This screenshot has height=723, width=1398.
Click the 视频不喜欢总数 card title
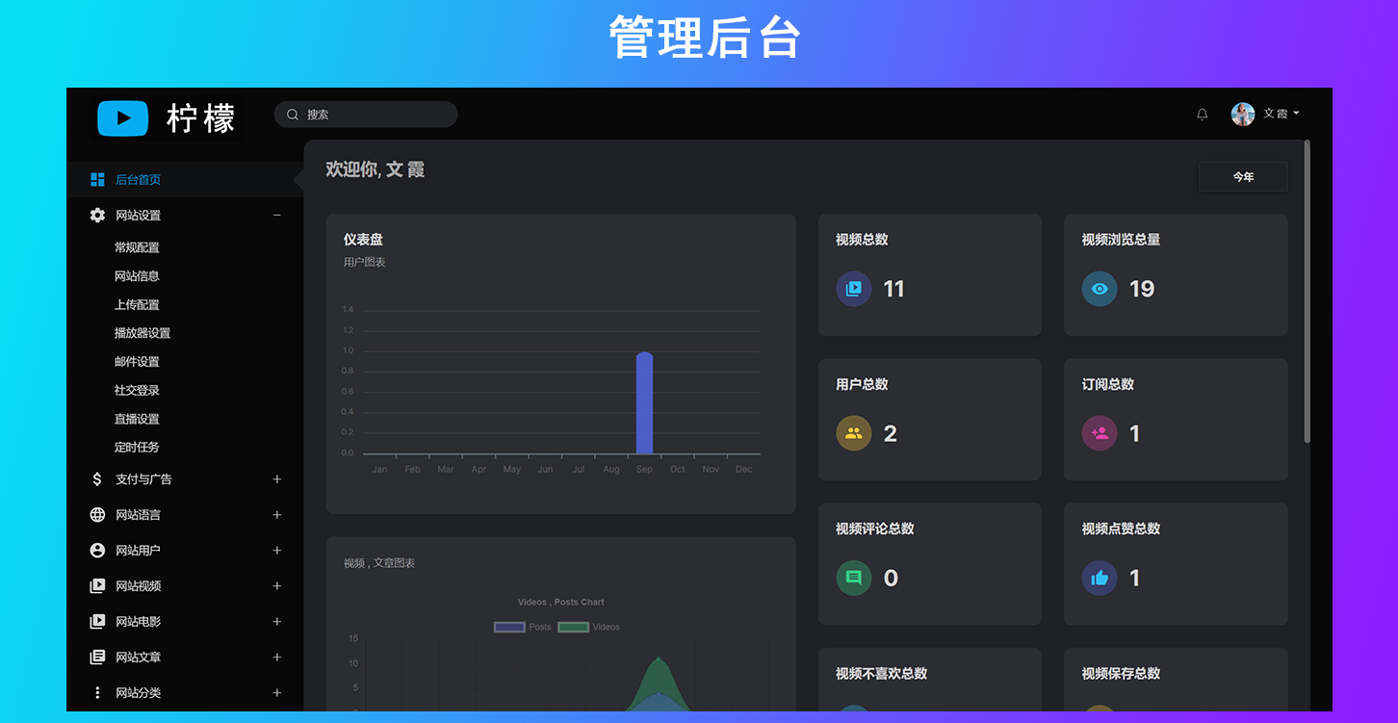881,673
